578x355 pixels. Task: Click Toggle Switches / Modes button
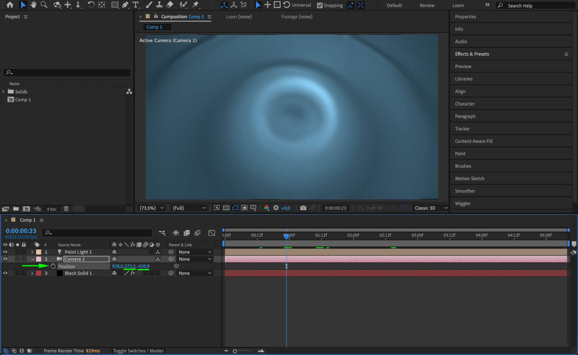tap(138, 351)
